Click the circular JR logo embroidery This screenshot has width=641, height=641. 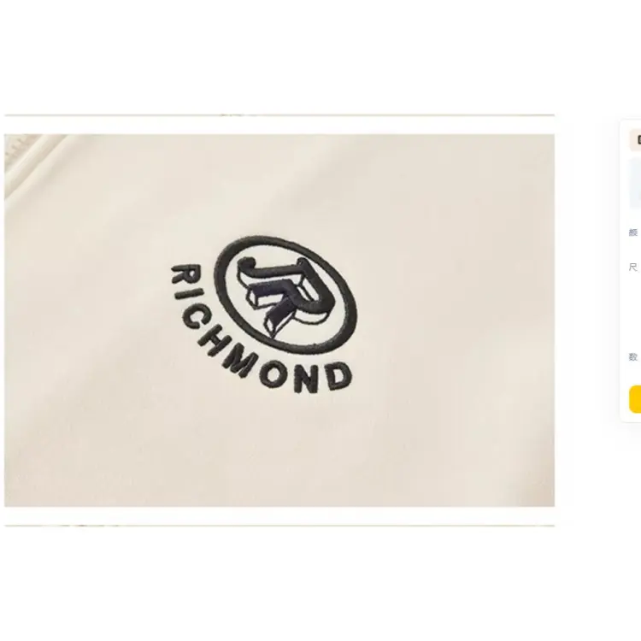[285, 295]
